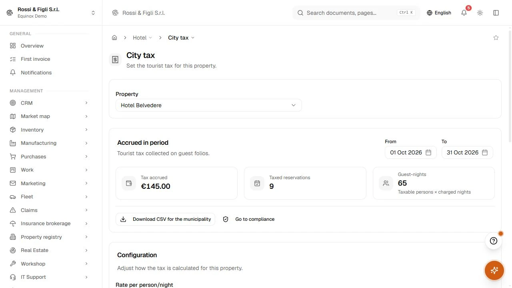Select Claims in the sidebar
The image size is (512, 288).
(50, 210)
